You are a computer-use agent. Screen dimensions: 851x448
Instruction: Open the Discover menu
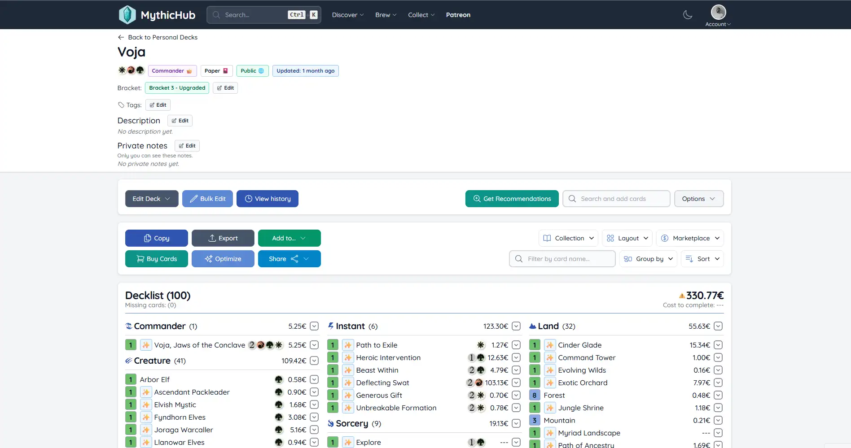[347, 15]
